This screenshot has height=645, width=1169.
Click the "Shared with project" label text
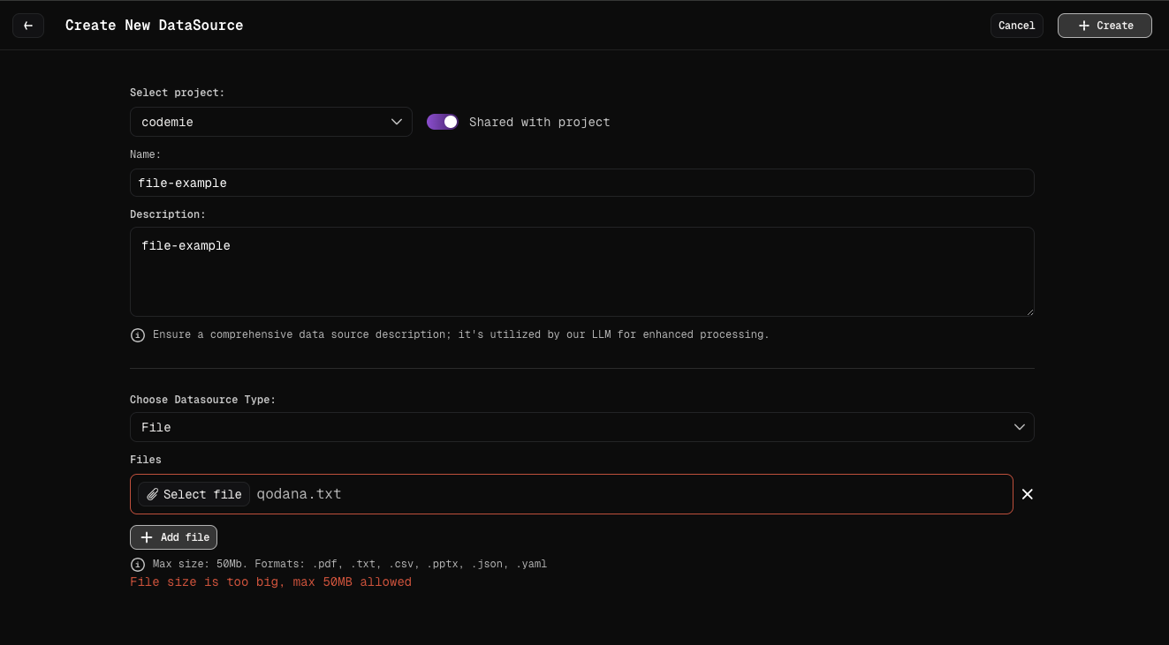click(x=539, y=122)
